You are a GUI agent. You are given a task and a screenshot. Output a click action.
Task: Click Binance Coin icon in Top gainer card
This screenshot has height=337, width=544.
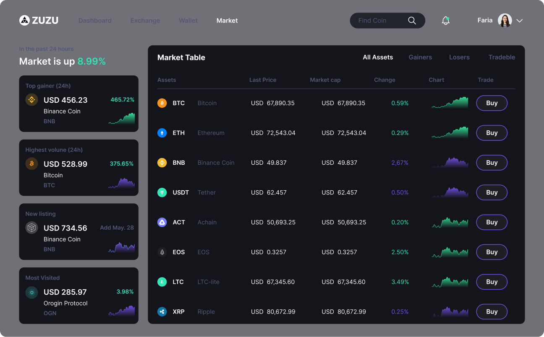[31, 100]
